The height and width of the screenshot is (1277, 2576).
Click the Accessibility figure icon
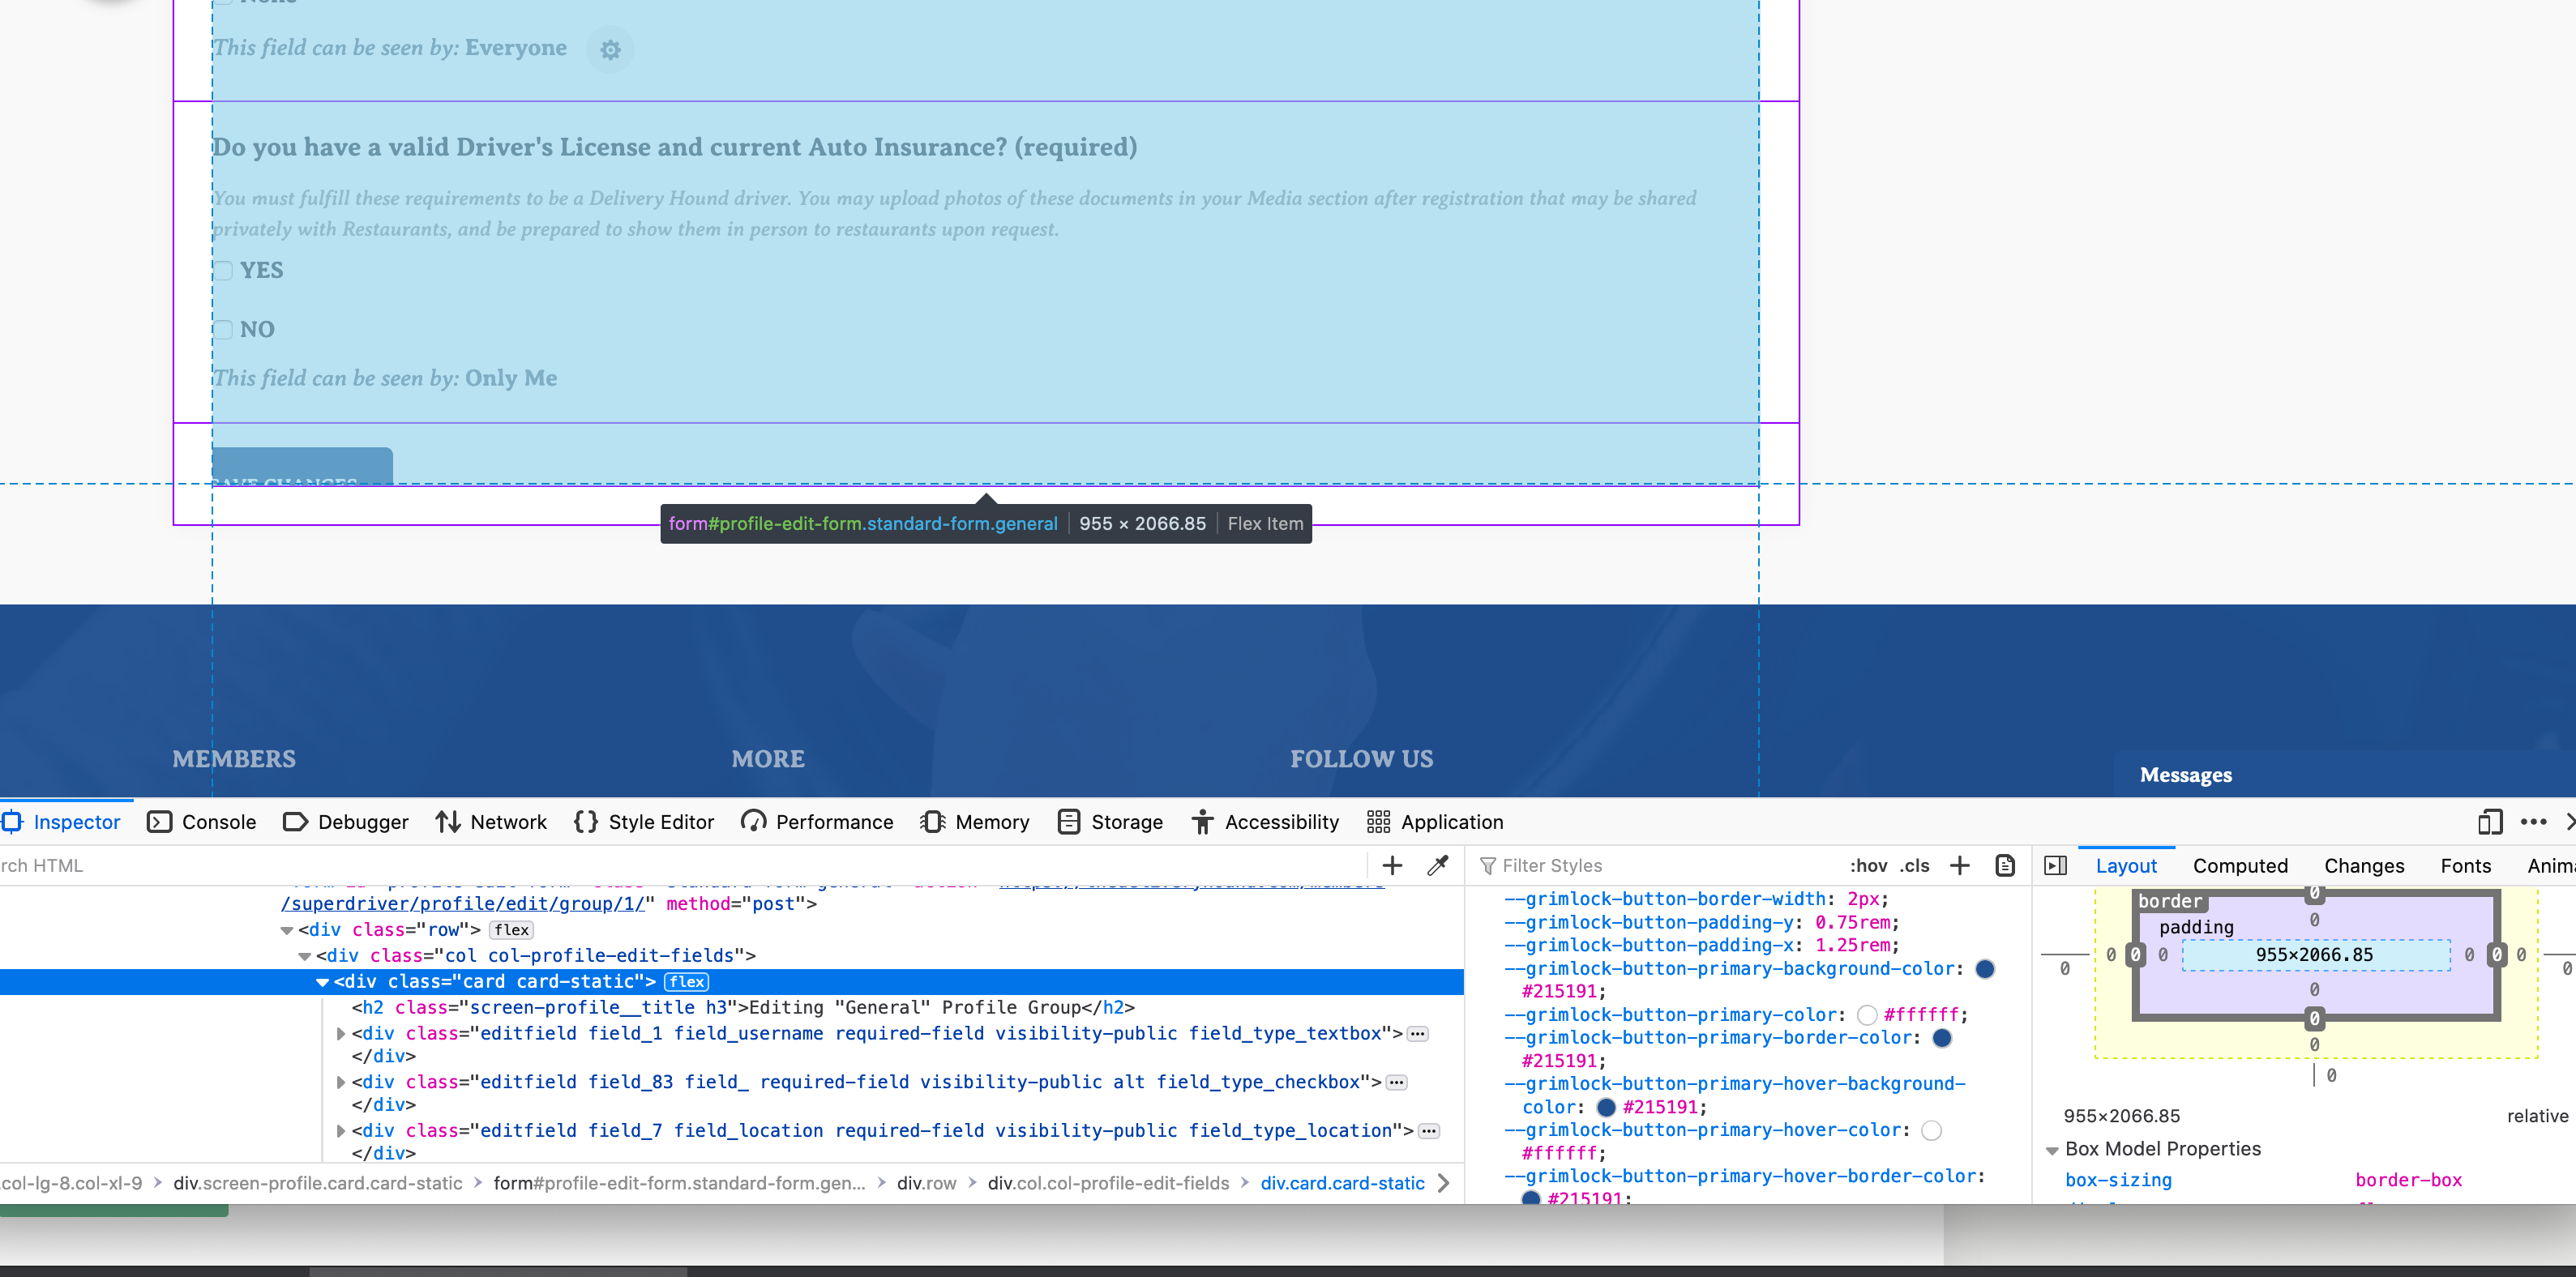coord(1202,821)
